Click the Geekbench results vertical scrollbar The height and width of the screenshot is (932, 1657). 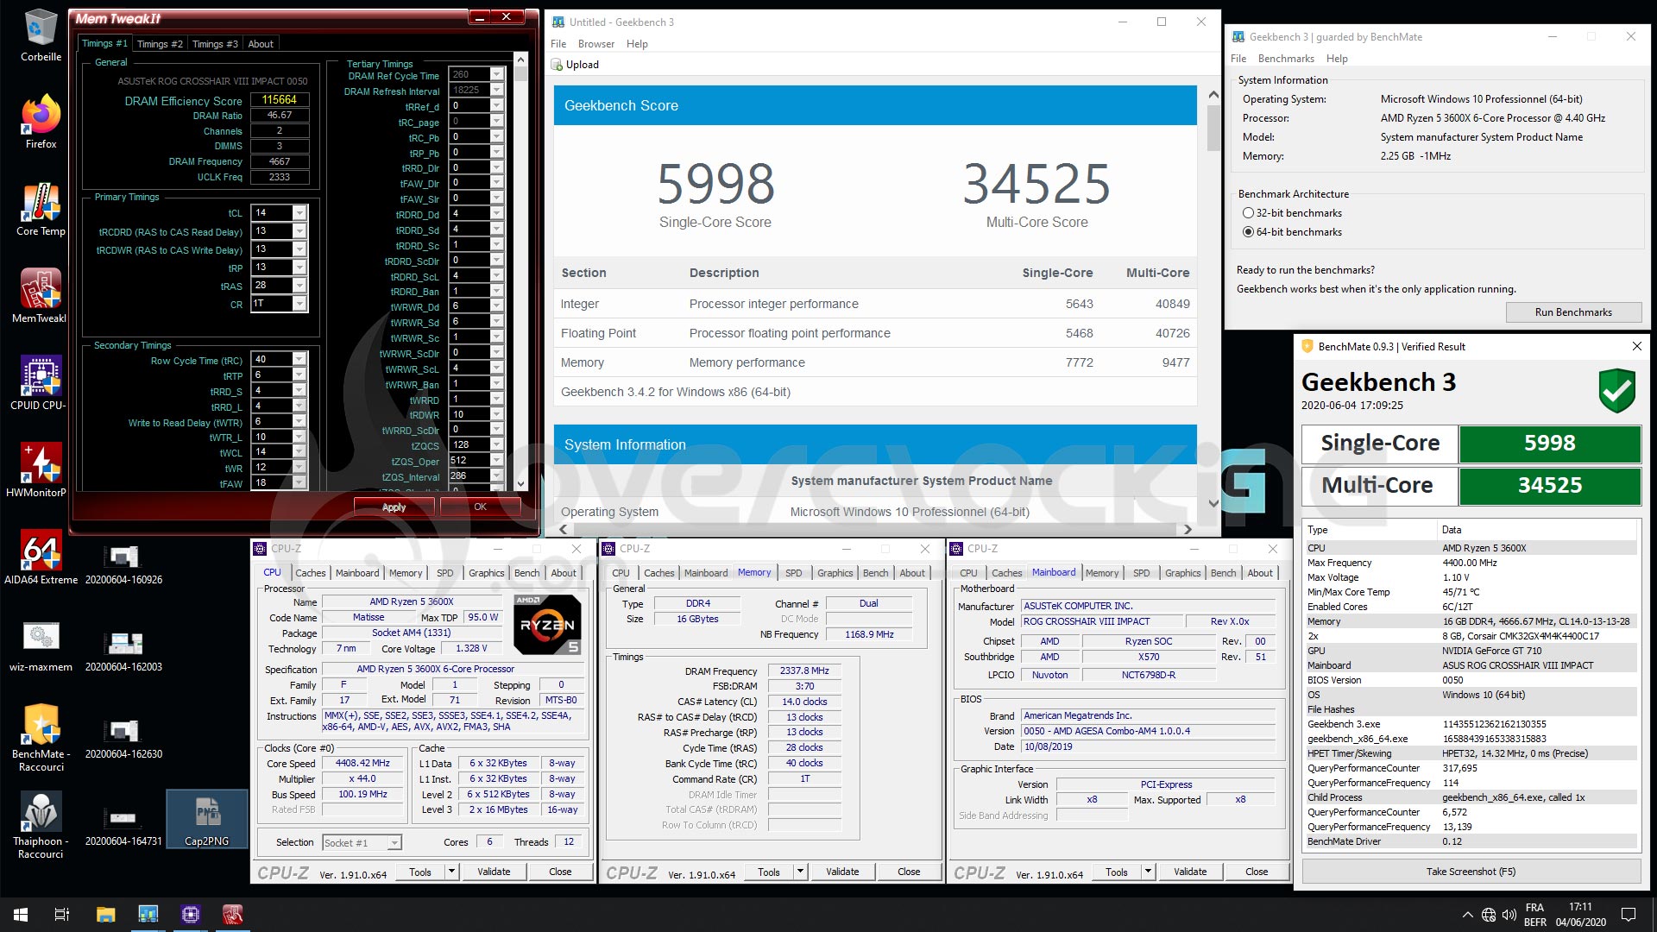tap(1213, 129)
